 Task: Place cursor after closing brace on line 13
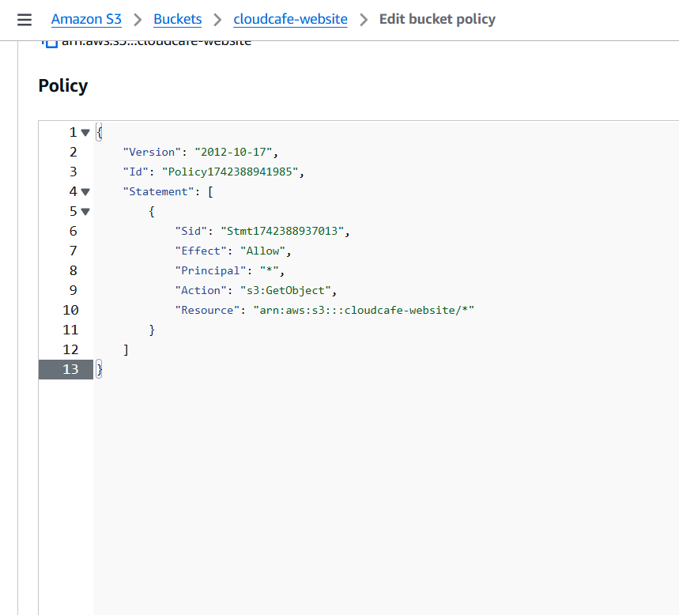[x=103, y=370]
